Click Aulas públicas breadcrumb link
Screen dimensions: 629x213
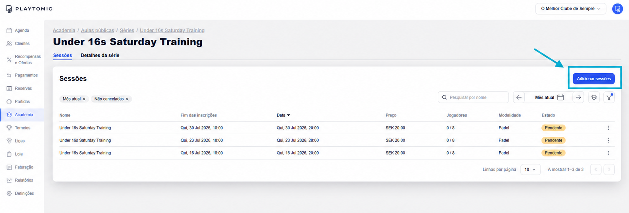97,30
